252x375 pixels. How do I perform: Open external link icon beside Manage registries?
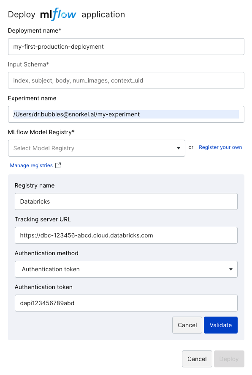click(x=58, y=165)
